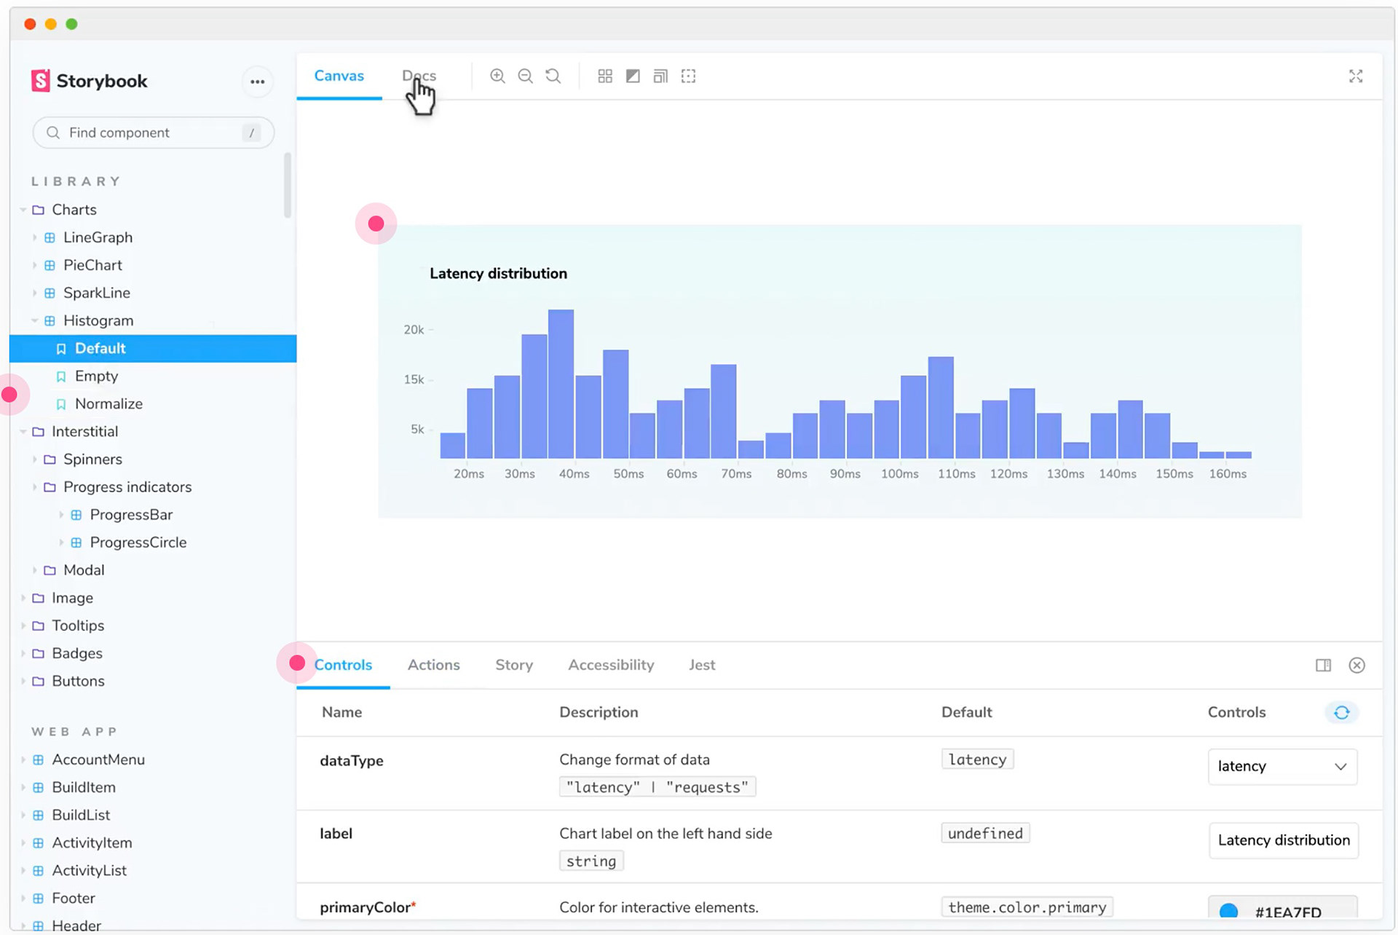The height and width of the screenshot is (935, 1398).
Task: Click the zoom in magnifier icon
Action: 497,76
